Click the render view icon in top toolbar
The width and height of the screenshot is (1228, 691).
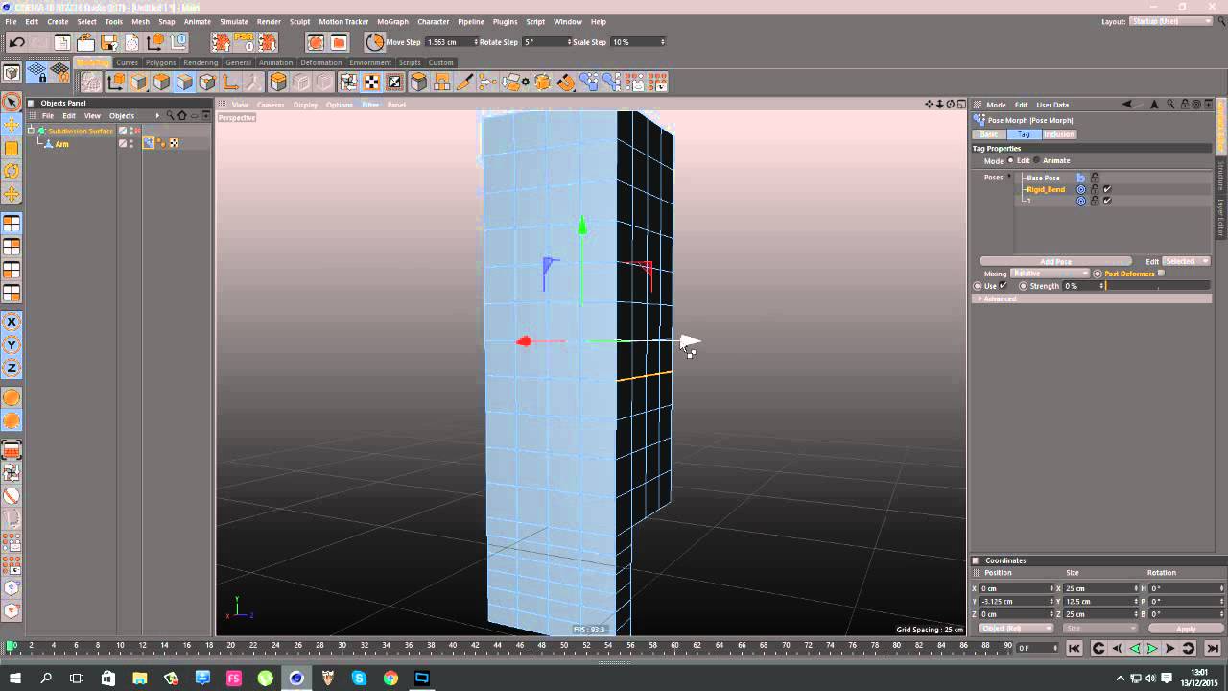(316, 42)
